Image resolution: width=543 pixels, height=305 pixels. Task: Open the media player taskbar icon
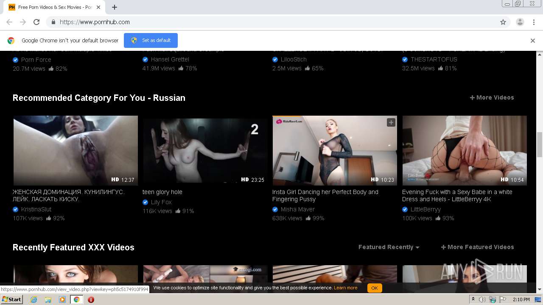pos(62,299)
